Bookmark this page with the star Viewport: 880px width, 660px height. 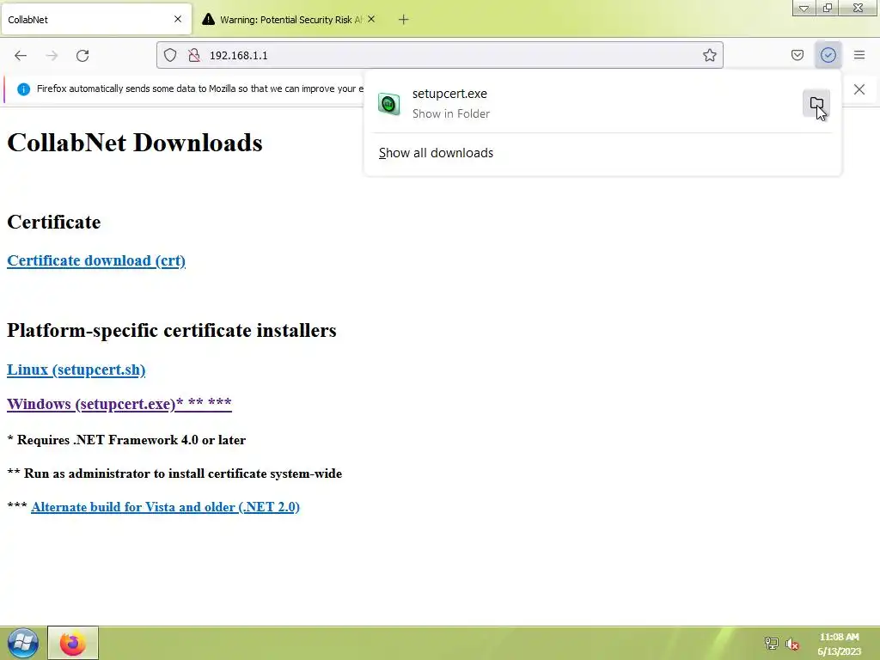(x=709, y=55)
